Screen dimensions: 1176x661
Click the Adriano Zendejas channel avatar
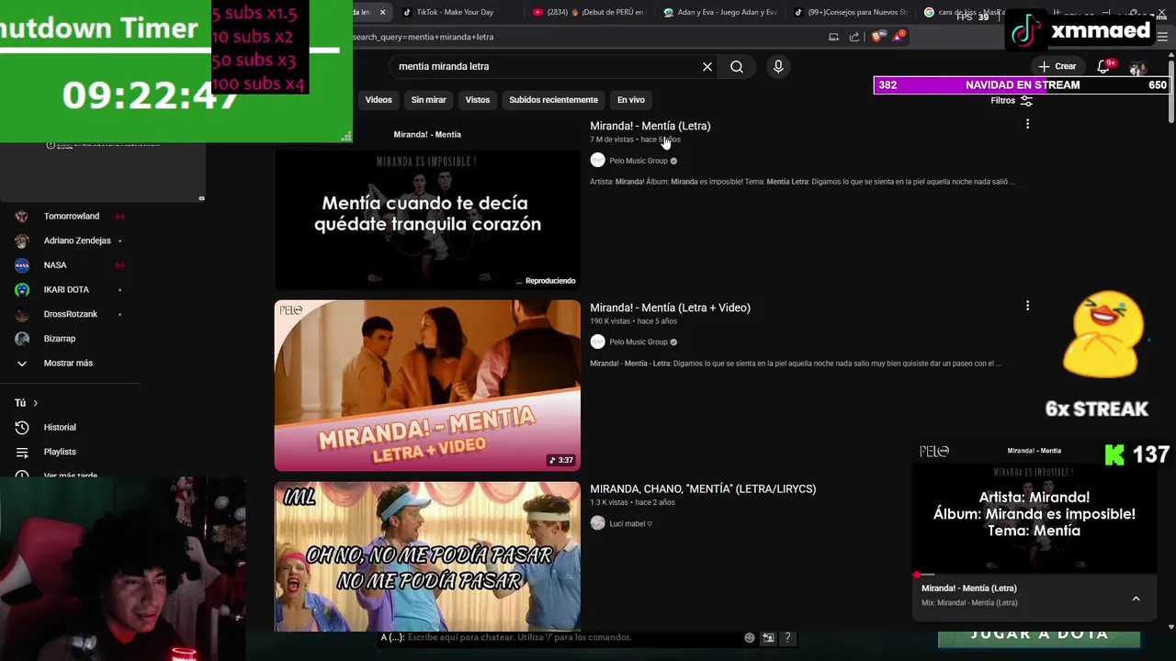22,241
